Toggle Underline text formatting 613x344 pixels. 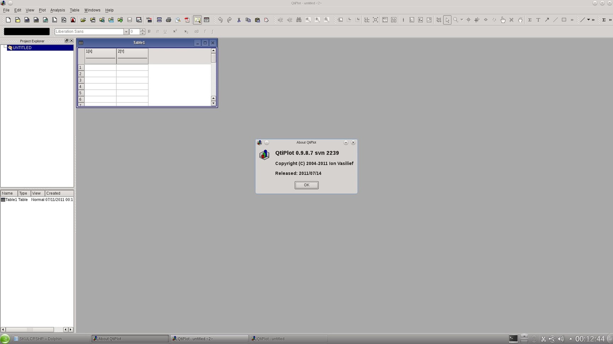coord(165,31)
